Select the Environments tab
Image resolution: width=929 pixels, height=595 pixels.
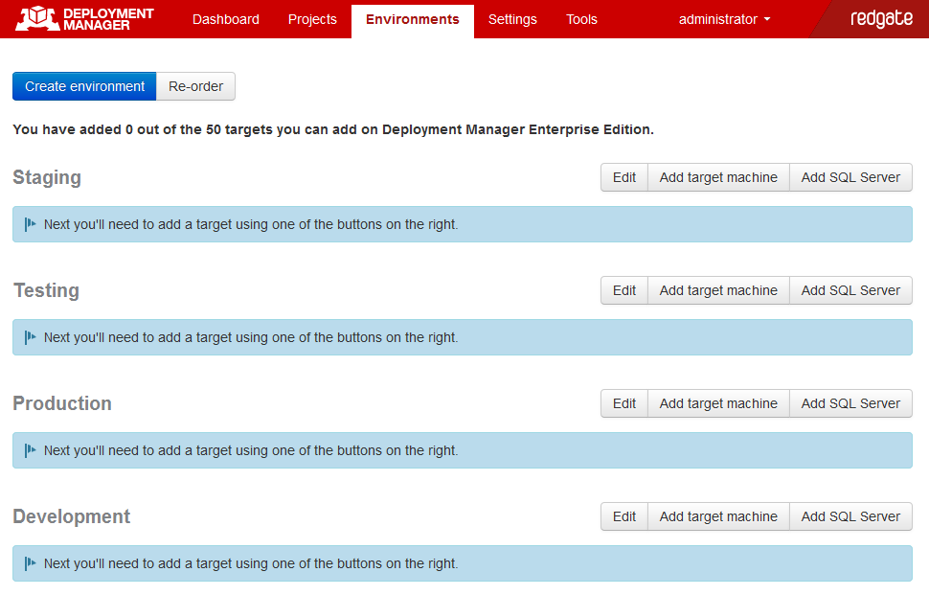pos(413,19)
